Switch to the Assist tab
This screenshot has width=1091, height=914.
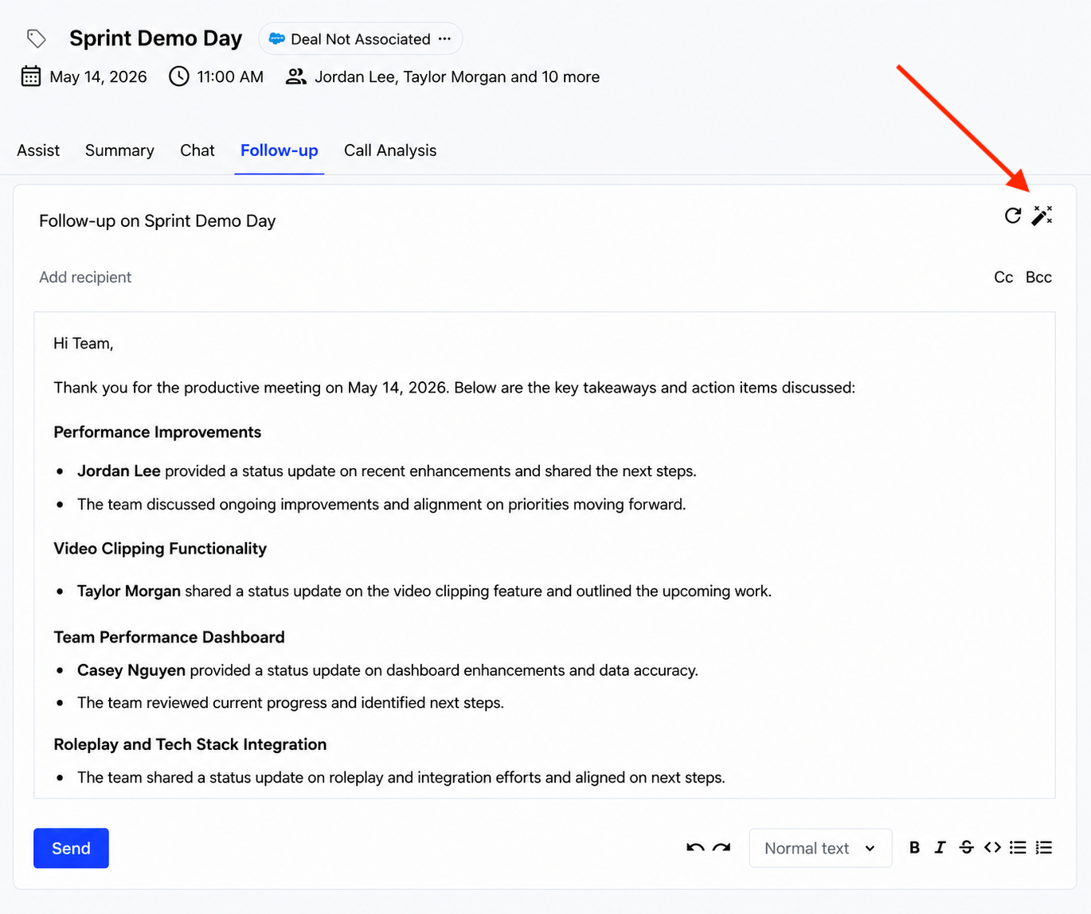pyautogui.click(x=38, y=150)
